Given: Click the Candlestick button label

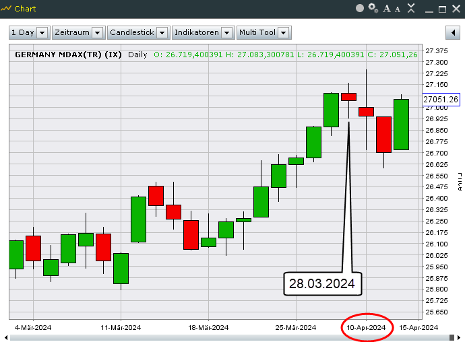Looking at the screenshot, I should [x=132, y=32].
